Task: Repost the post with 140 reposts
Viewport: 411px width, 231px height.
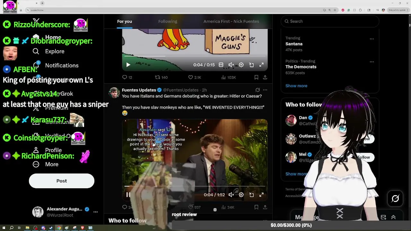Action: pyautogui.click(x=161, y=77)
